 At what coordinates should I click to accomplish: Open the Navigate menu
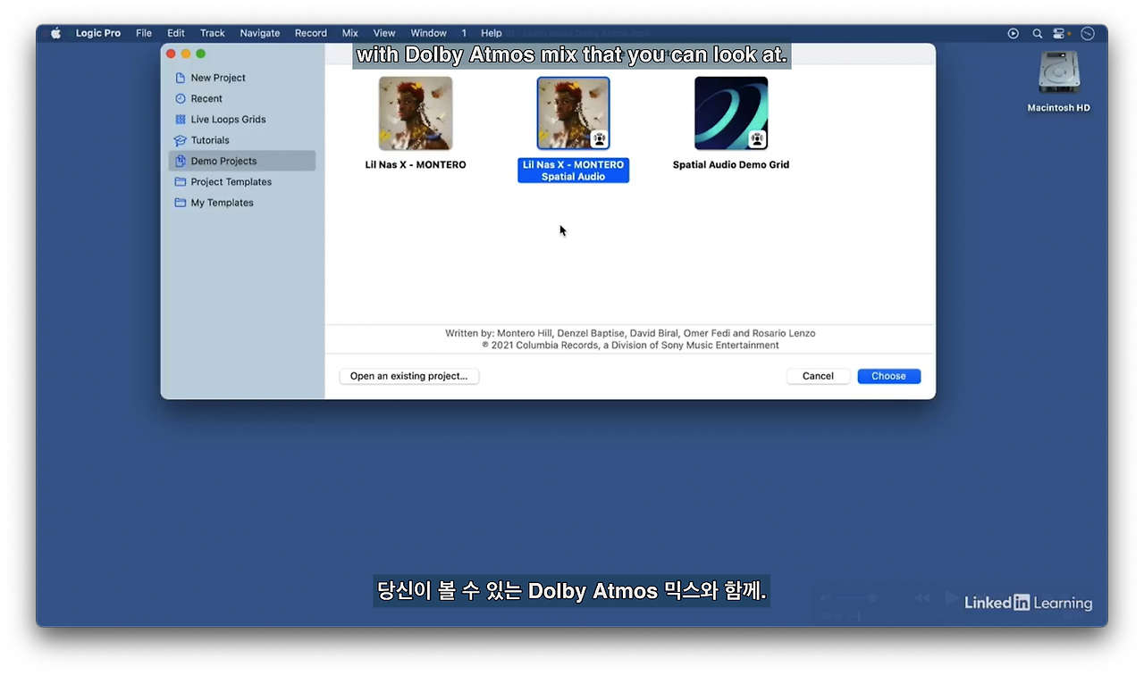coord(260,33)
